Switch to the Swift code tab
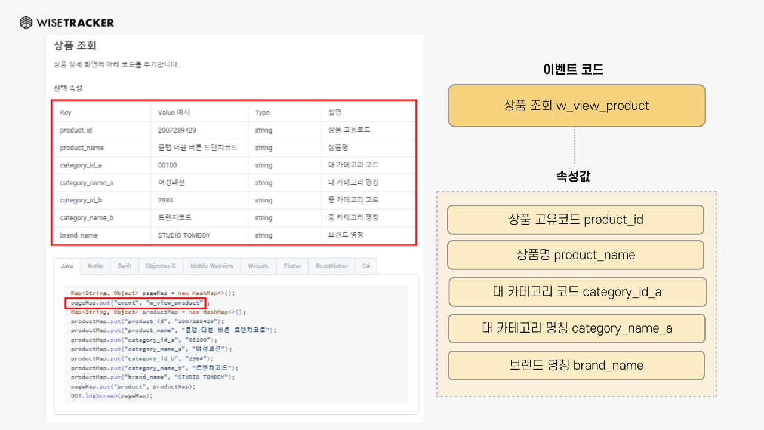 pos(124,266)
